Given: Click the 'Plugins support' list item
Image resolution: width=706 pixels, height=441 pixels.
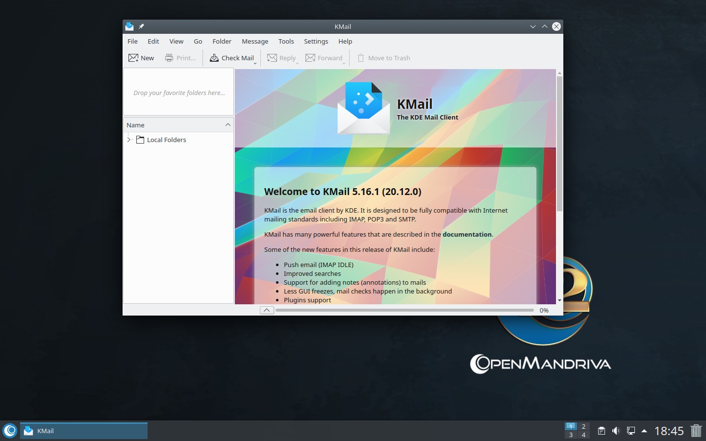Looking at the screenshot, I should point(307,300).
